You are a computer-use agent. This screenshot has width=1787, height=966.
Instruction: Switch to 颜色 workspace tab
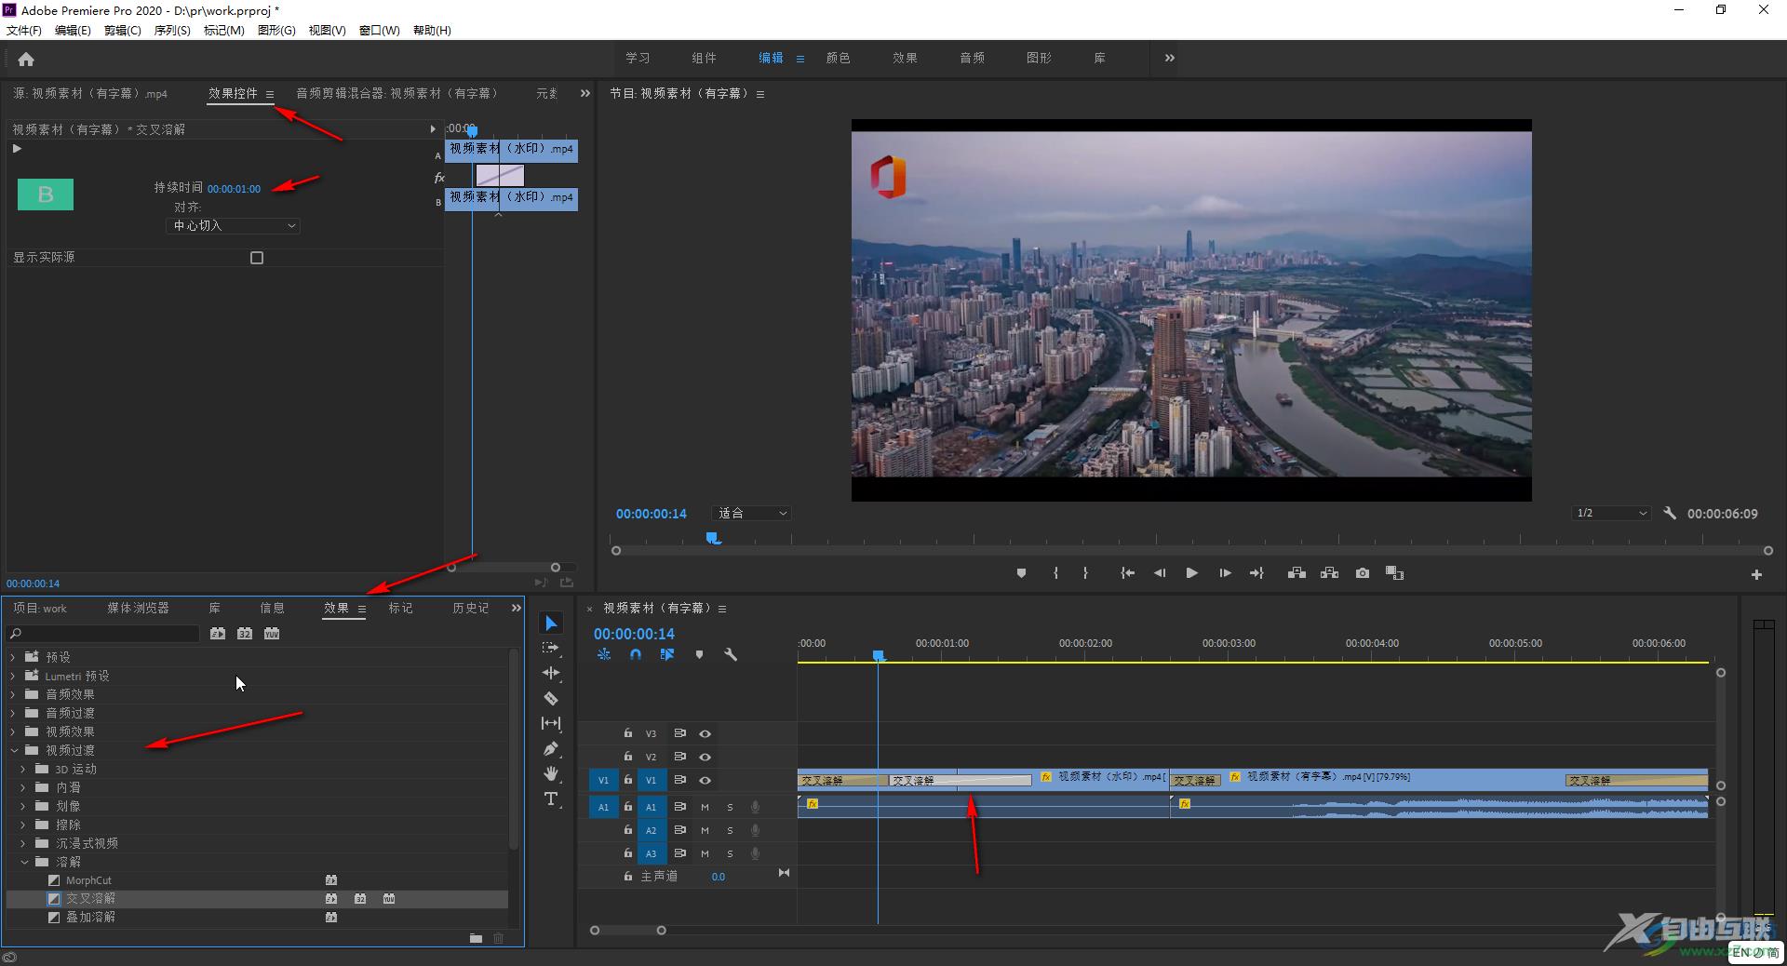(838, 58)
